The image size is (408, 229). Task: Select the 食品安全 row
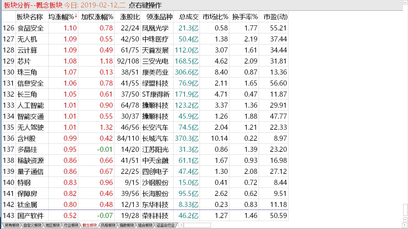[145, 28]
